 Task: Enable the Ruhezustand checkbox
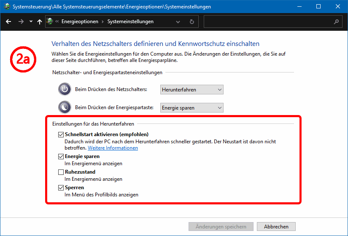click(x=61, y=172)
